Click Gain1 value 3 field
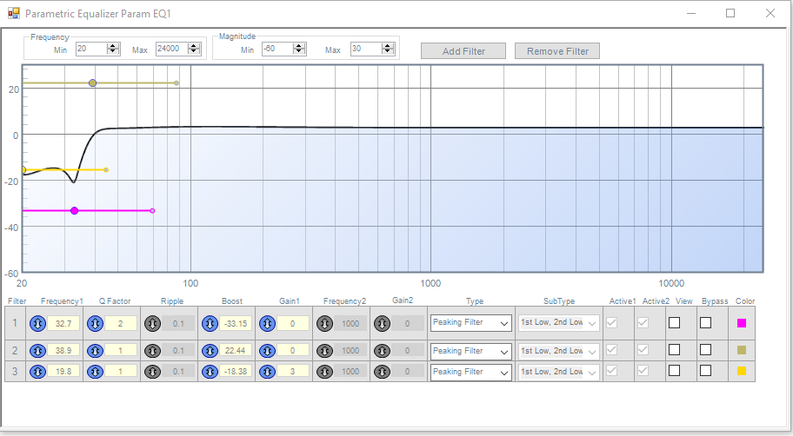This screenshot has width=793, height=436. tap(293, 372)
